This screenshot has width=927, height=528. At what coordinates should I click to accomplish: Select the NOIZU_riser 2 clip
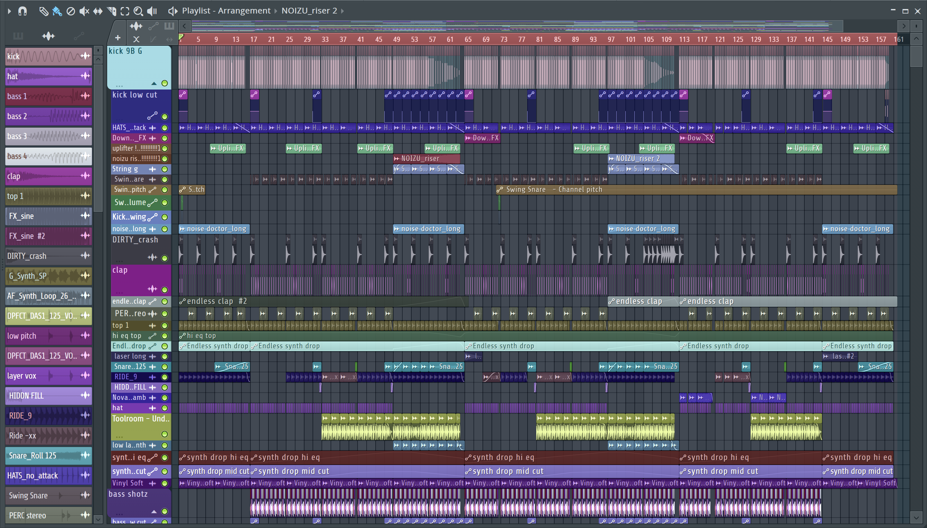pos(641,158)
